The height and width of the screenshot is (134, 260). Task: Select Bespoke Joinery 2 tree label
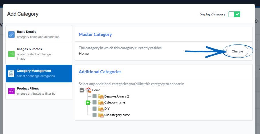[117, 96]
